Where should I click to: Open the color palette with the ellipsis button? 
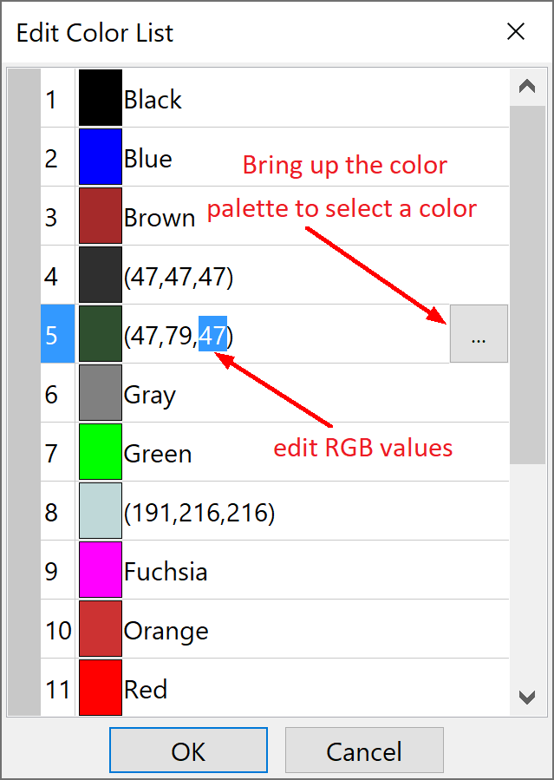tap(479, 334)
